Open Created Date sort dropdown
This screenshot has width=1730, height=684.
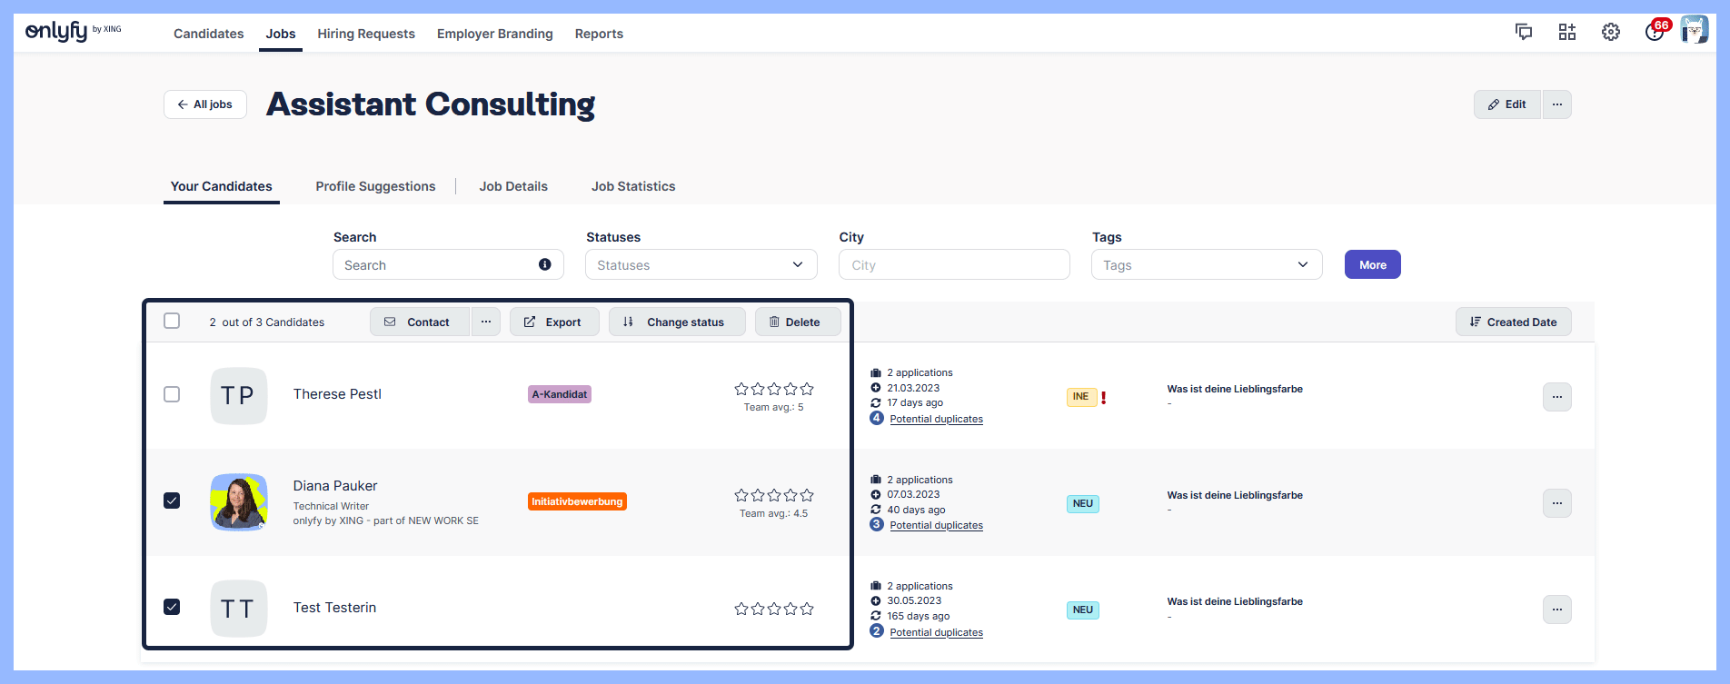tap(1513, 322)
